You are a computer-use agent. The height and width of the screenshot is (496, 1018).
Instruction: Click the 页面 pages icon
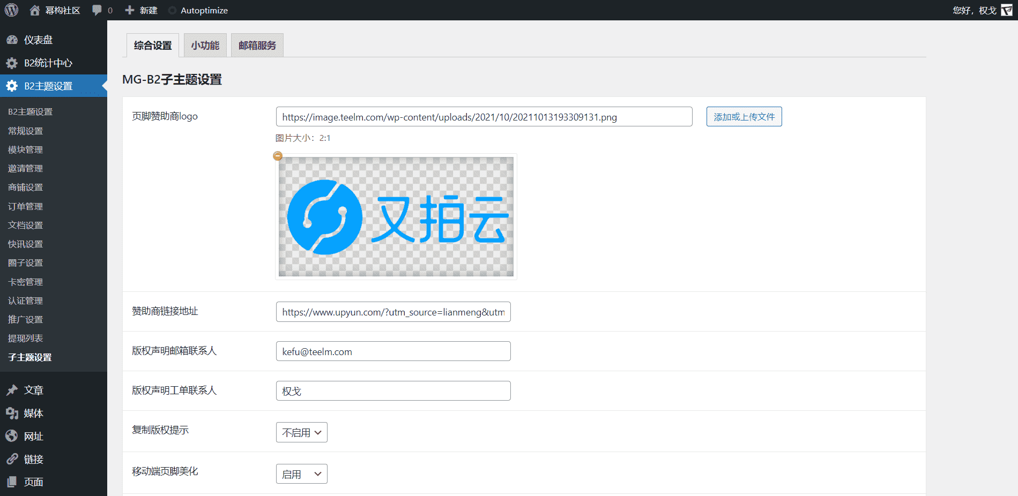tap(12, 482)
